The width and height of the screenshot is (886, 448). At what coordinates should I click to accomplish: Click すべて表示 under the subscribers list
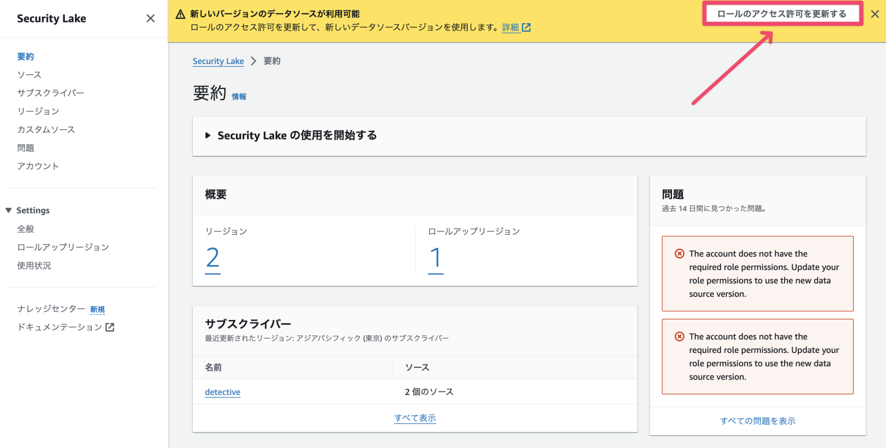point(415,417)
